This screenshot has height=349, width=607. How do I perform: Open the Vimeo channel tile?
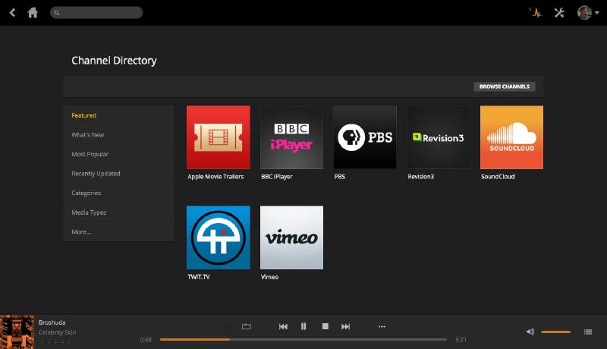point(291,237)
